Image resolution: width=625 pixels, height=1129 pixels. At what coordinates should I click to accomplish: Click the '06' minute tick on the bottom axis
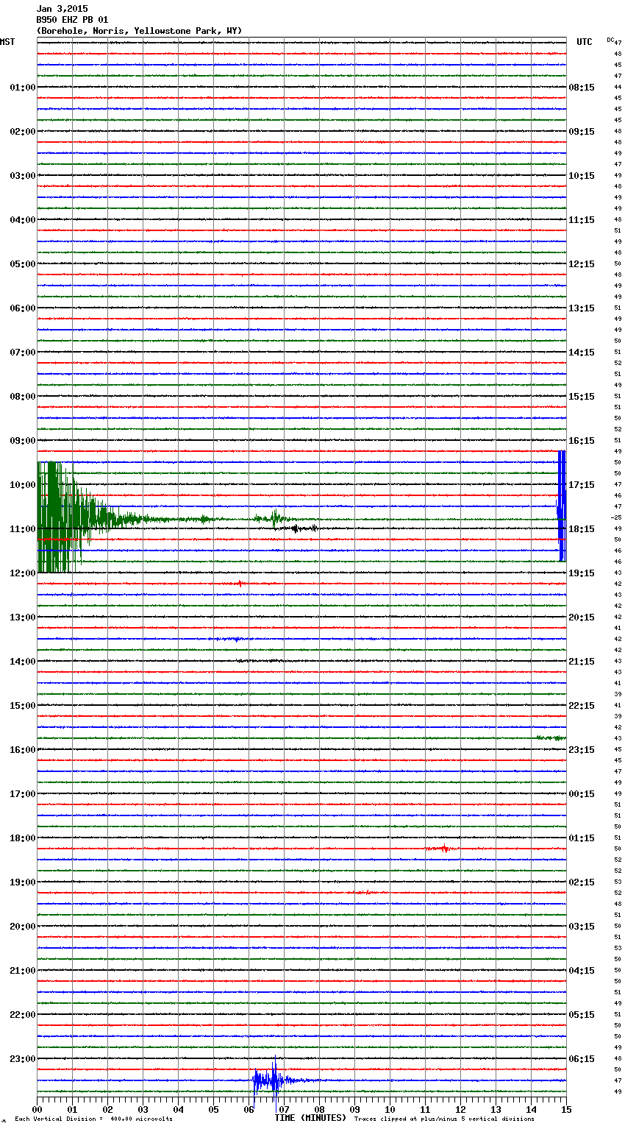pyautogui.click(x=249, y=1109)
